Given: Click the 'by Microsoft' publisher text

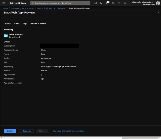Looking at the screenshot, I should (x=14, y=37).
